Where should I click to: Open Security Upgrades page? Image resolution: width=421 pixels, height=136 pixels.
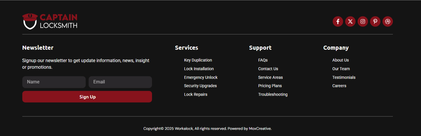200,86
